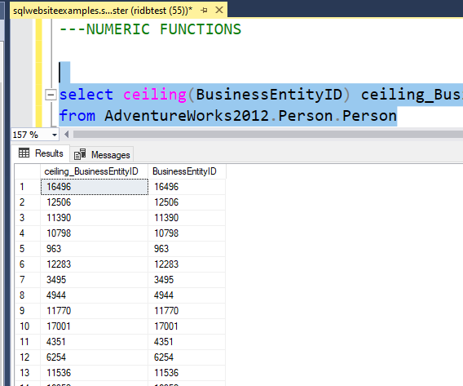Screen dimensions: 463x386
Task: Click ceiling cell 11770 in row 9
Action: click(95, 311)
